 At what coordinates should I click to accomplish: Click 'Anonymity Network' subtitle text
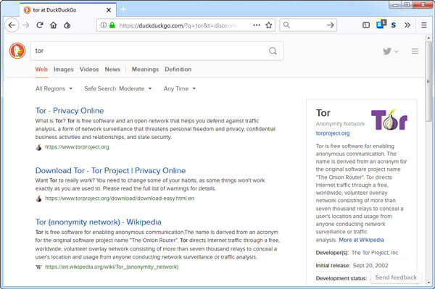(341, 124)
